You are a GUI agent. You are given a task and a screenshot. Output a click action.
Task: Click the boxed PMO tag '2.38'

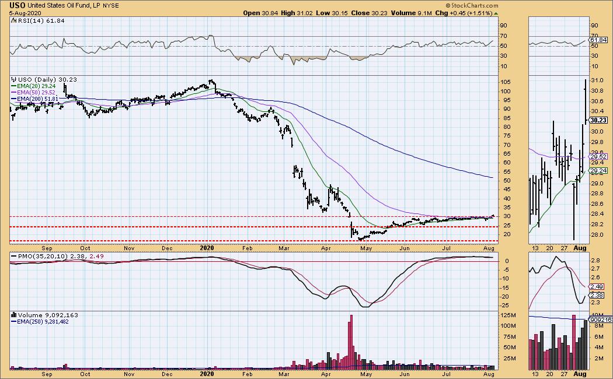(597, 296)
